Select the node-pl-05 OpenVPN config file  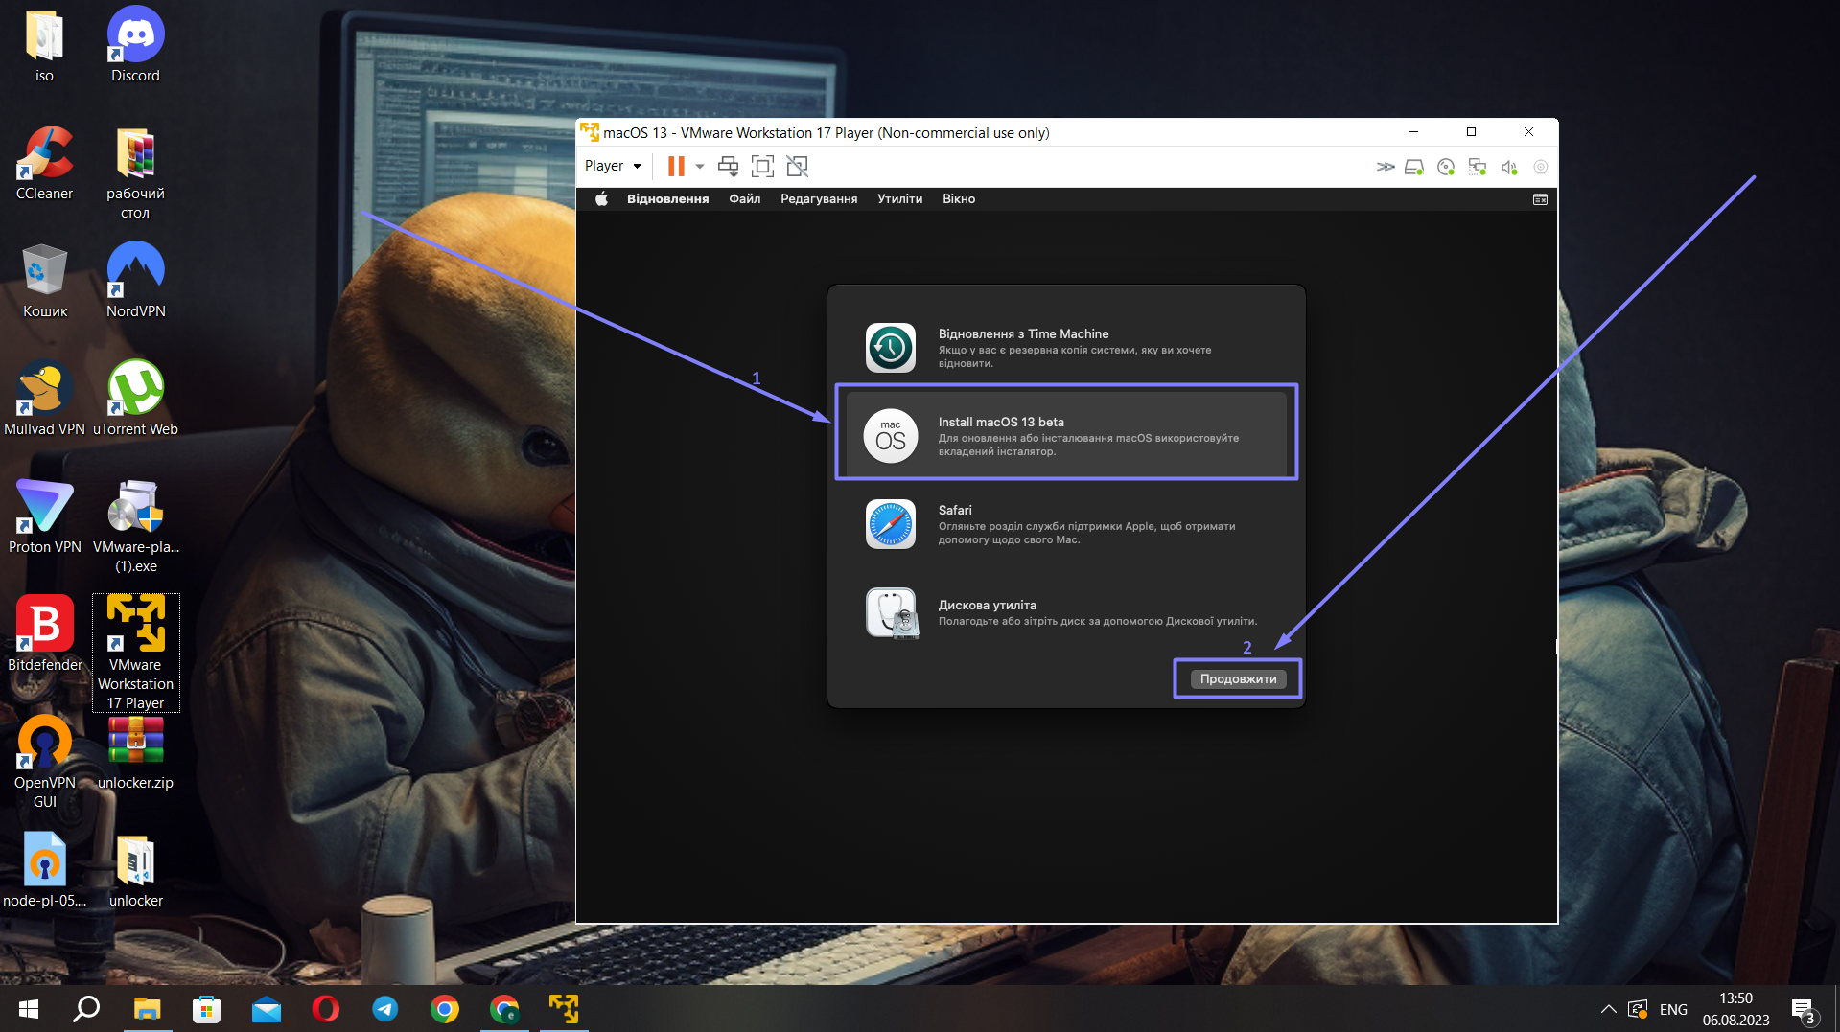coord(44,870)
